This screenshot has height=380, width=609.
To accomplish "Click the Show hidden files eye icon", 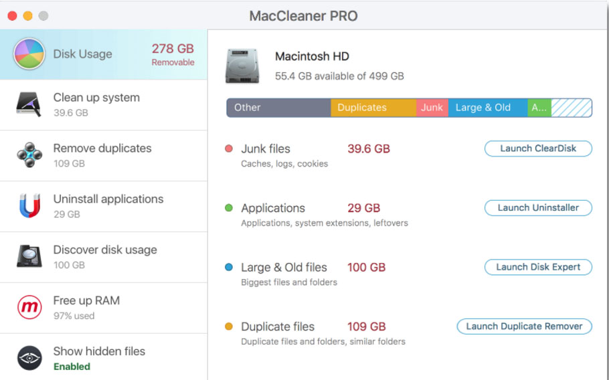I will click(29, 358).
